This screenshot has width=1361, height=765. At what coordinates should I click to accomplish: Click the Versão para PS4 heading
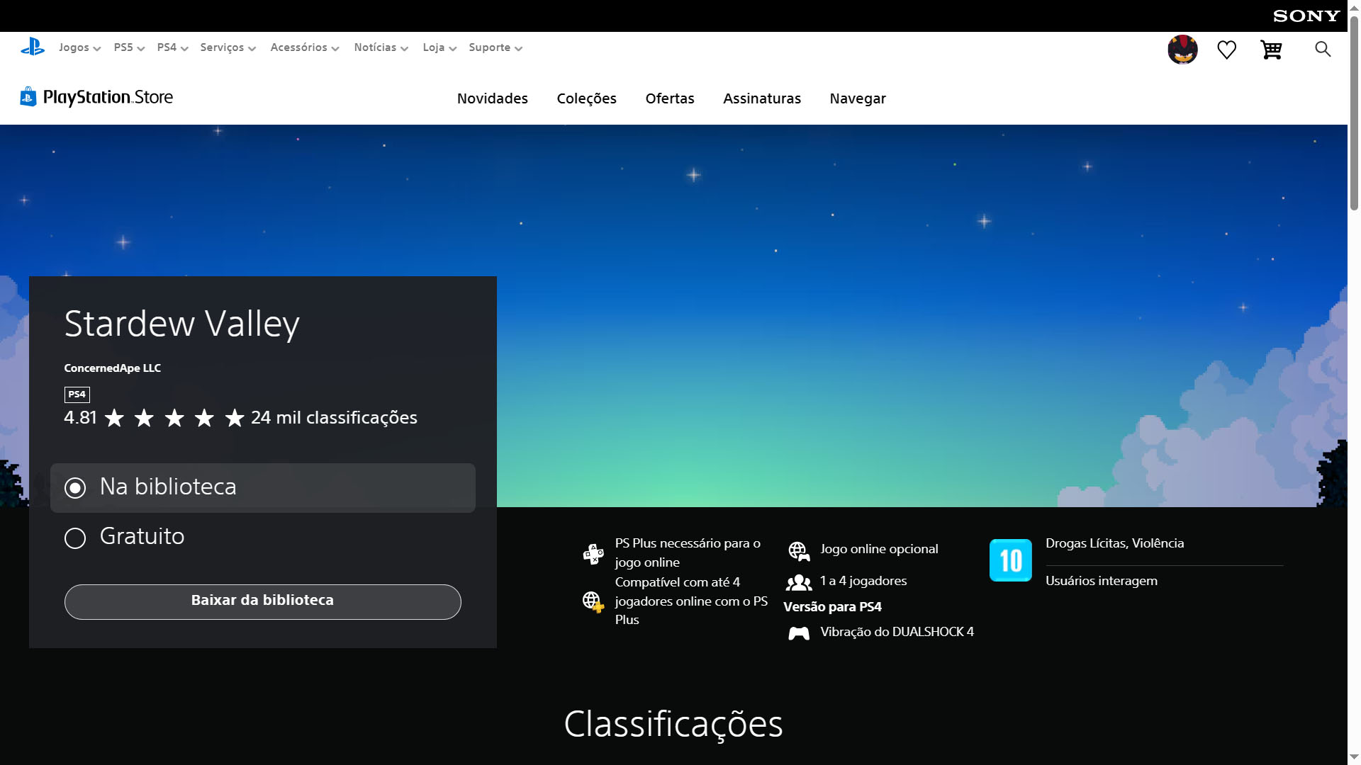click(x=832, y=607)
